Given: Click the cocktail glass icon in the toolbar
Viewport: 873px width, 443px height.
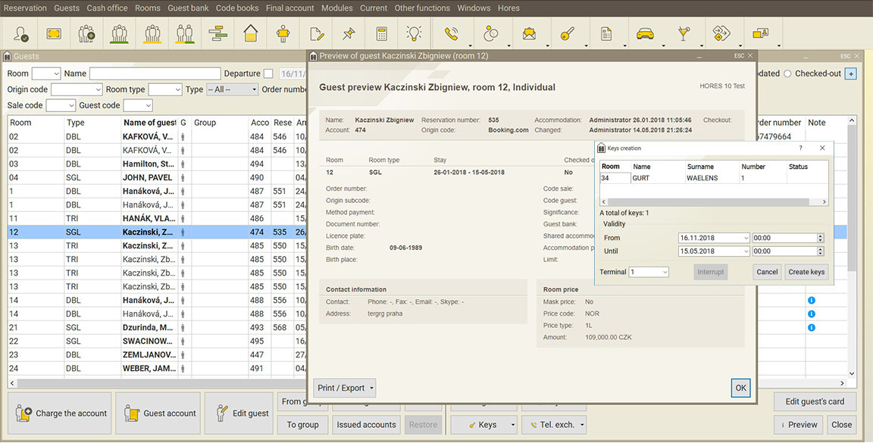Looking at the screenshot, I should (684, 33).
